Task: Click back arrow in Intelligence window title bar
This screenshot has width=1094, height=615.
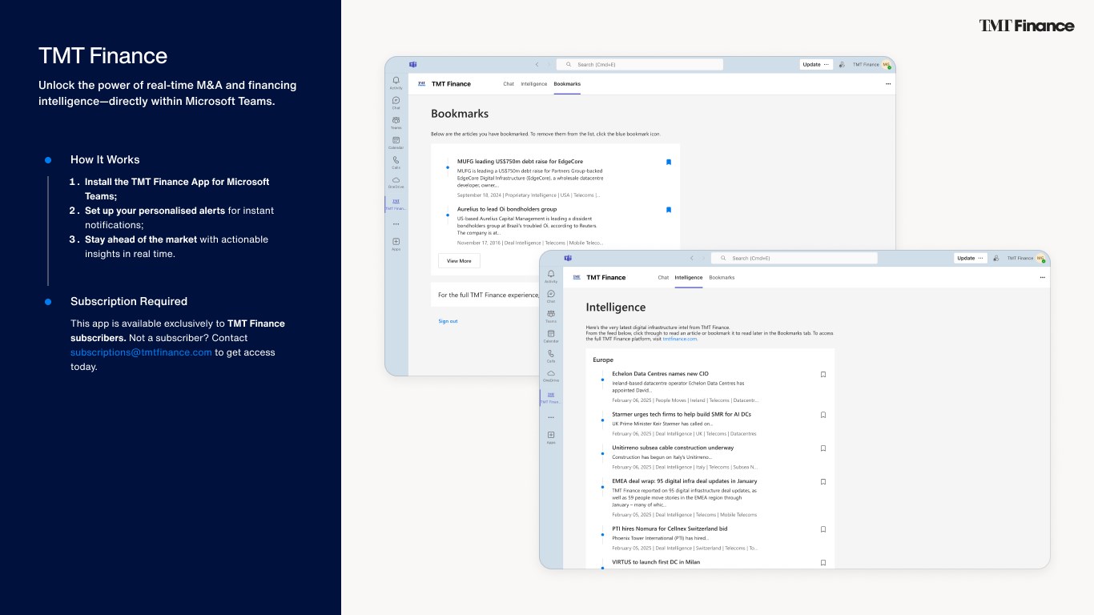Action: click(691, 258)
